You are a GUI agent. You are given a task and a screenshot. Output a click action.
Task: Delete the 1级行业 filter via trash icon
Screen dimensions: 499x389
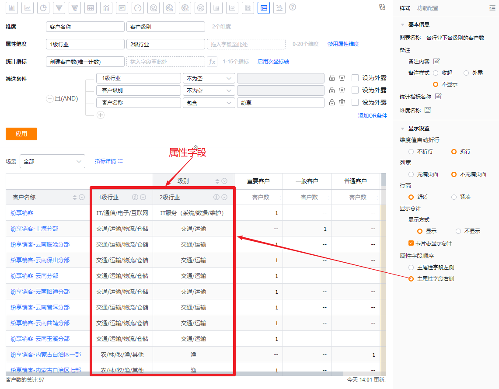coord(342,78)
